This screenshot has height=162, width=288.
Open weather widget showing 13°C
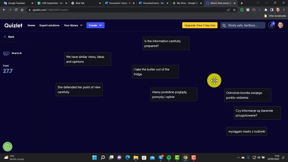14,157
